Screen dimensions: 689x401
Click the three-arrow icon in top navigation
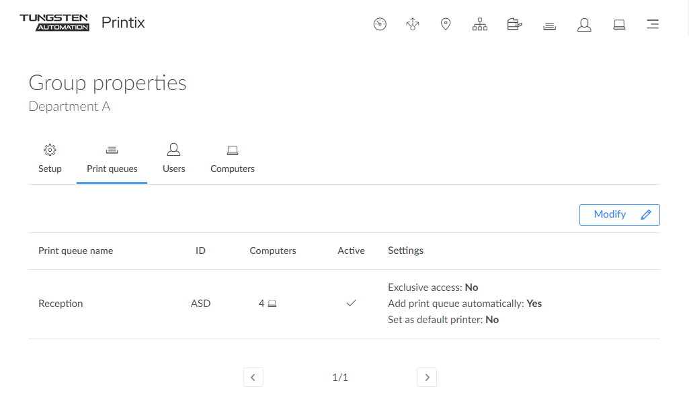click(413, 25)
